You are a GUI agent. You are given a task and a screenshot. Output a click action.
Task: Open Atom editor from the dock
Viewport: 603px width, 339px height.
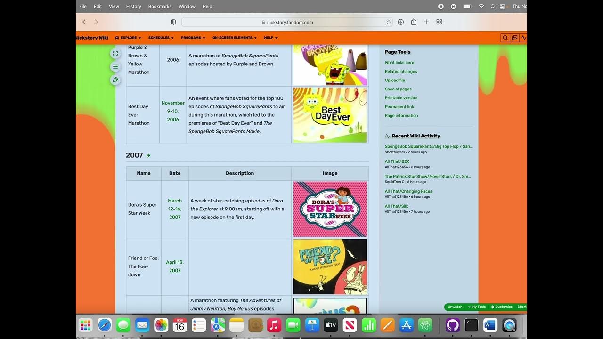coord(425,325)
